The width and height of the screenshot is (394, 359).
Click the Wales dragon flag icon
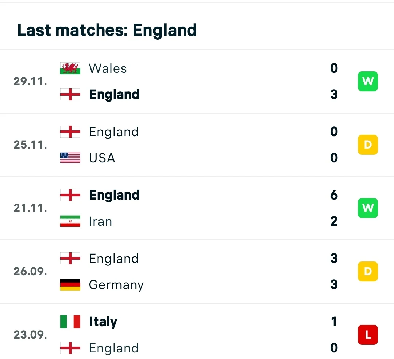coord(70,68)
